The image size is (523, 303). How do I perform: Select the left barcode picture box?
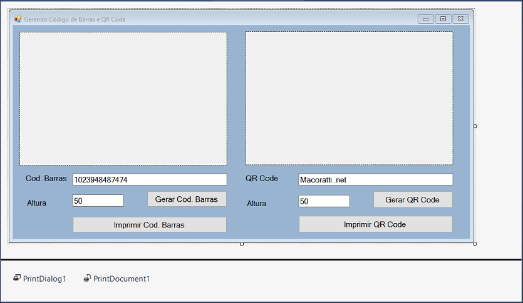click(x=123, y=99)
